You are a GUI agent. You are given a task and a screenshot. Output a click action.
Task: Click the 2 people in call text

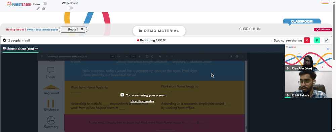[19, 40]
